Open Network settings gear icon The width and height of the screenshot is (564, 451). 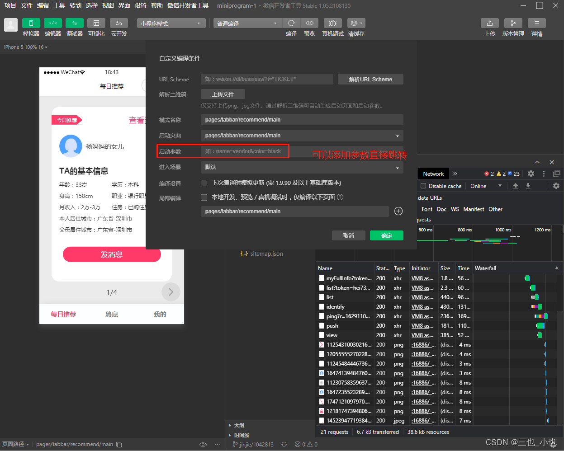(556, 186)
